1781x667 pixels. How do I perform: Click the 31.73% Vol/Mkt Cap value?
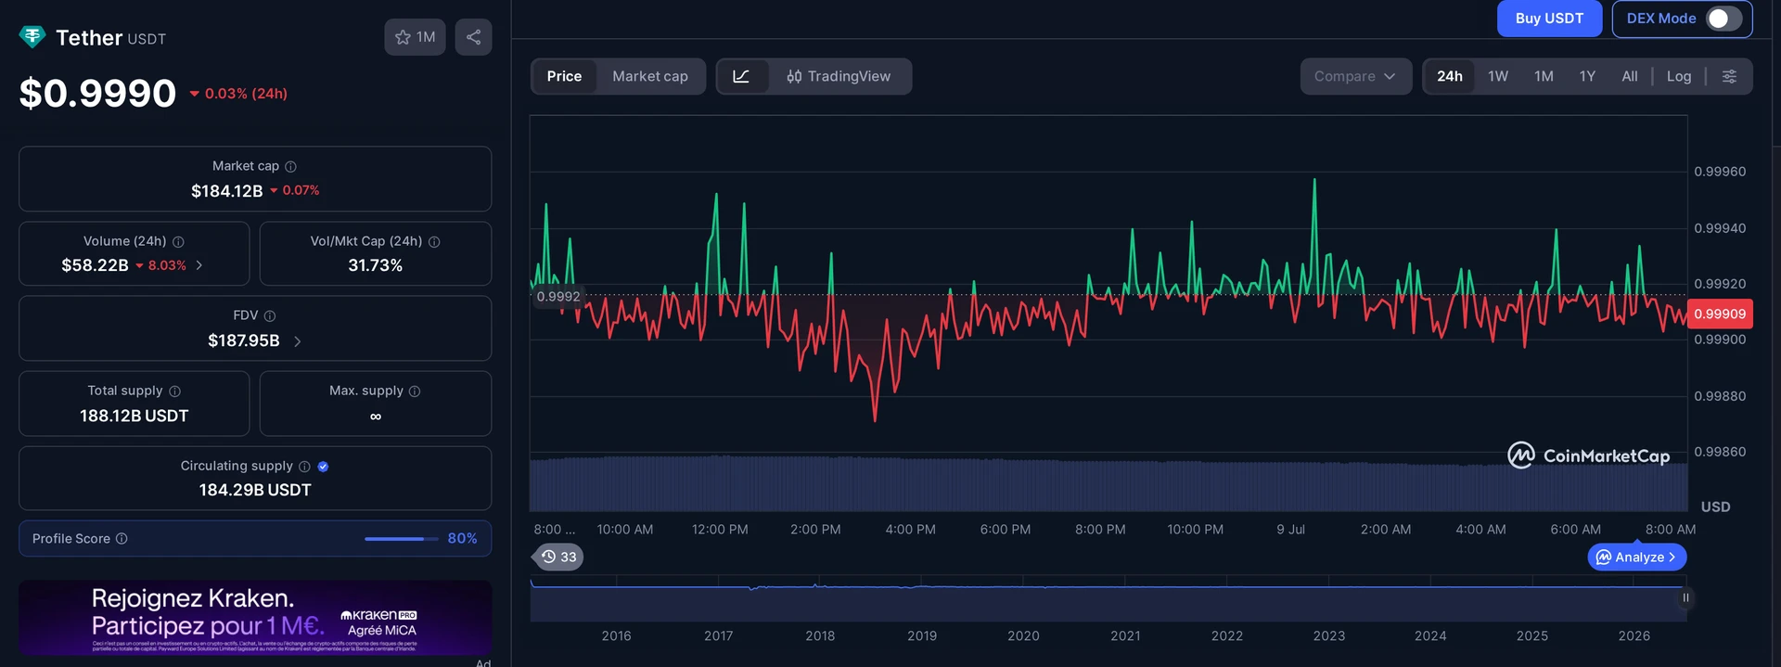(x=376, y=265)
